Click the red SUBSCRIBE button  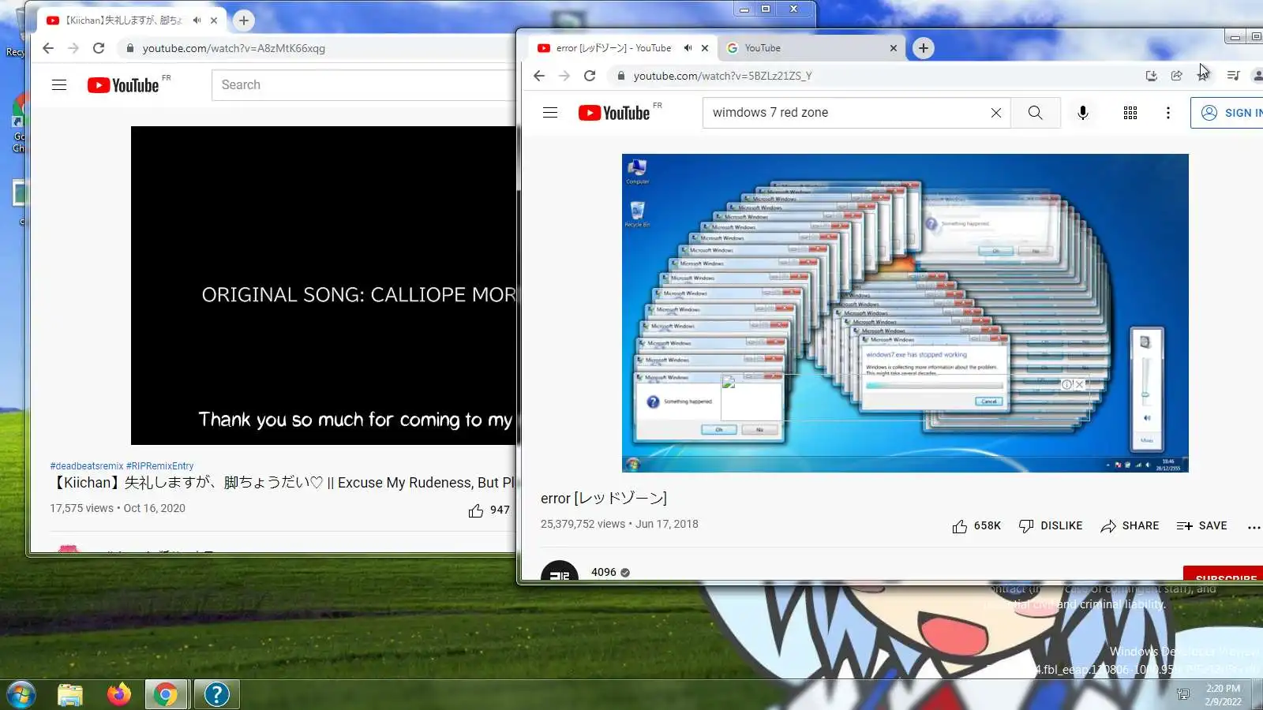[x=1224, y=575]
